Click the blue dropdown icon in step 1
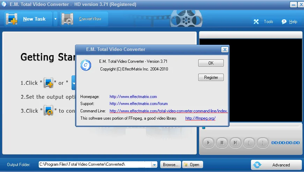This screenshot has height=172, width=304. coord(74,83)
